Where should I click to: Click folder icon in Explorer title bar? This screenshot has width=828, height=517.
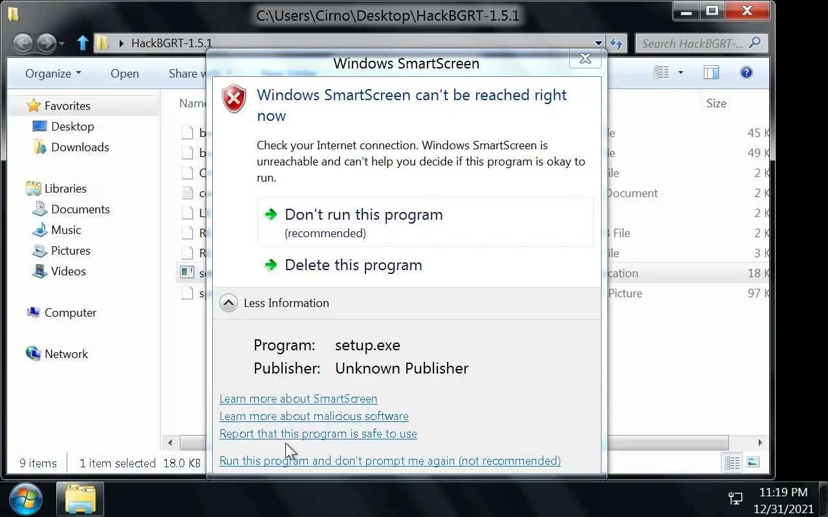(14, 14)
